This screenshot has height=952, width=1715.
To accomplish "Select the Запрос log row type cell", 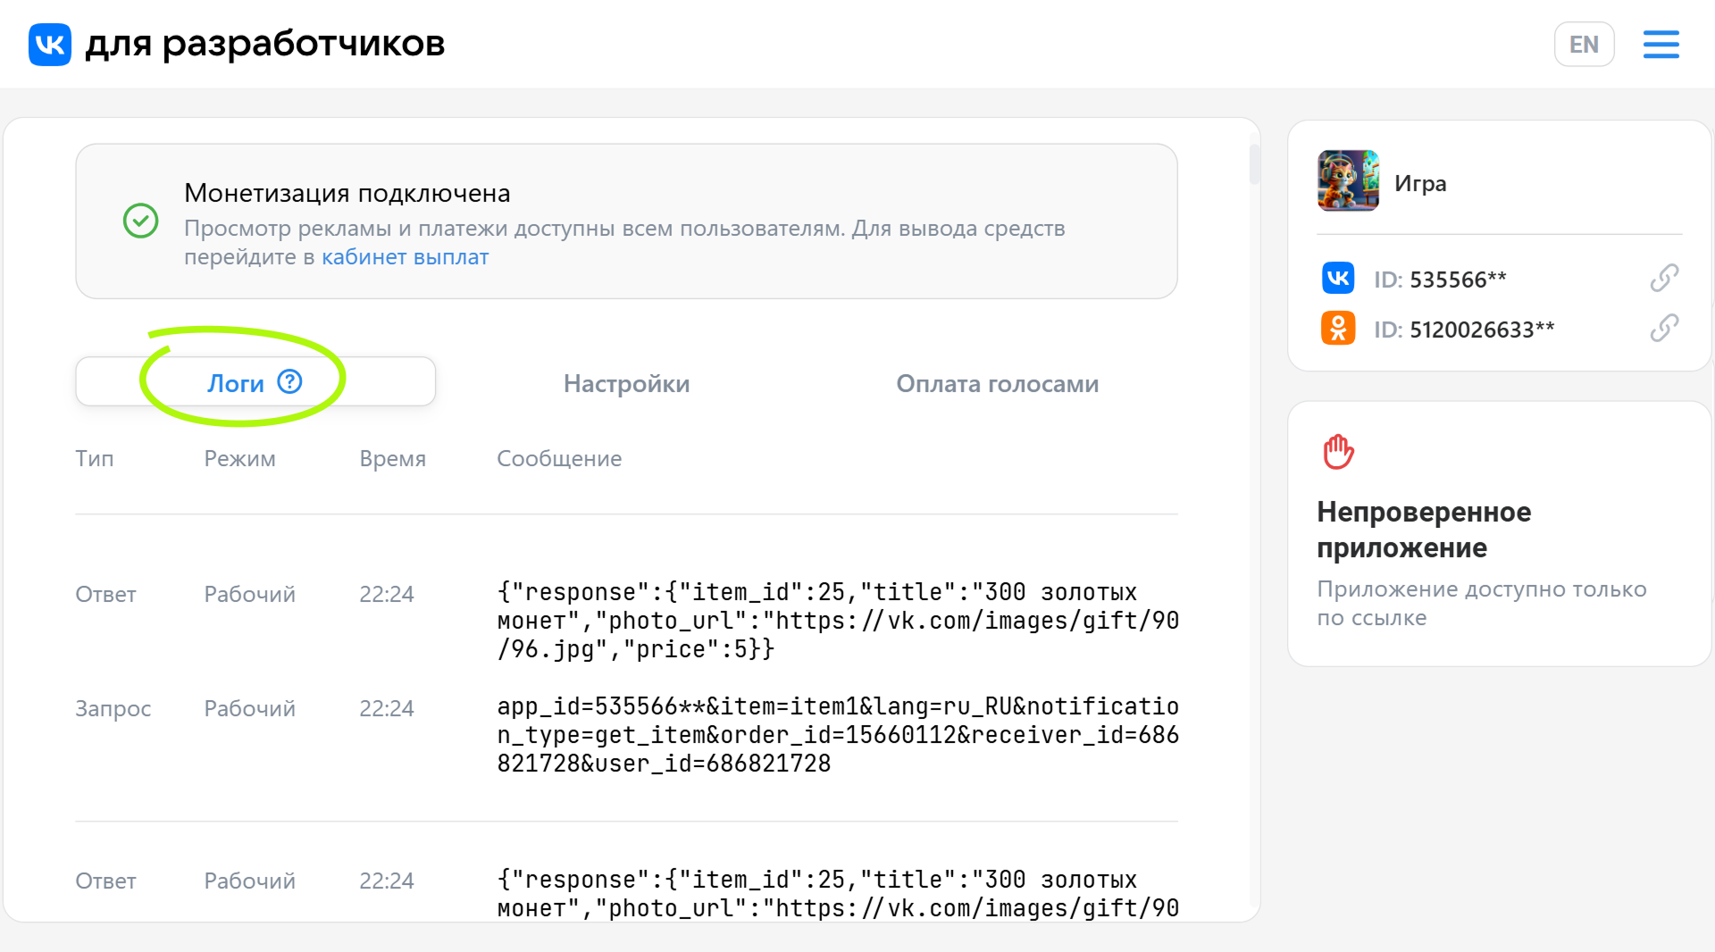I will point(113,708).
